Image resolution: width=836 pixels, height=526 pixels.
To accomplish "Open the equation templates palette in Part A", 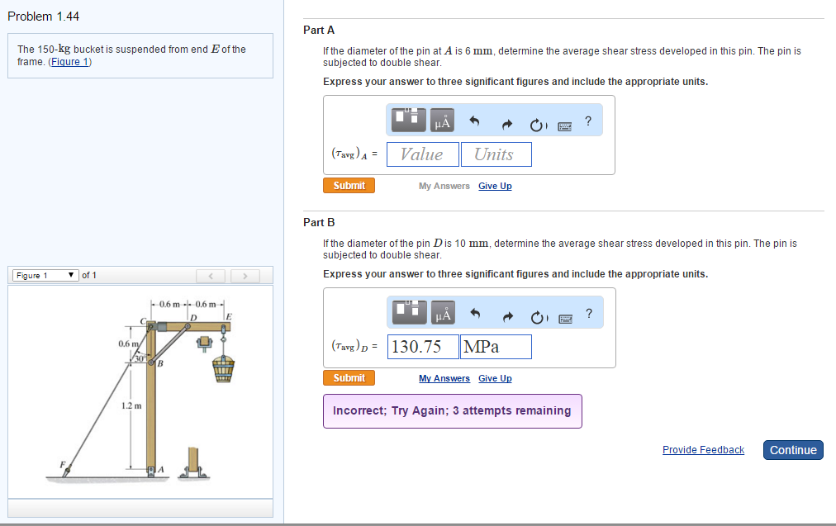I will (409, 119).
